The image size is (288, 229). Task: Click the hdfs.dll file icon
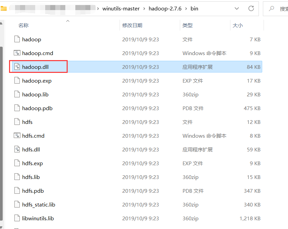coord(17,149)
